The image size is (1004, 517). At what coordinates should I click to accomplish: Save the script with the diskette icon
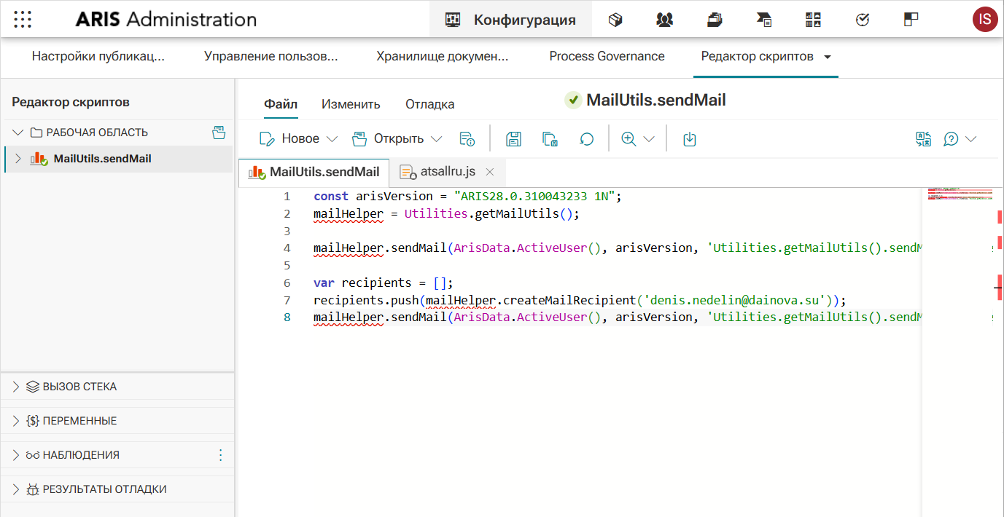click(x=513, y=138)
